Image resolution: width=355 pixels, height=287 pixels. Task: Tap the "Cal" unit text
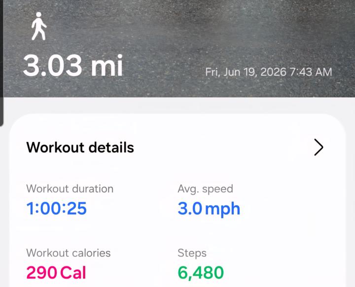click(x=73, y=273)
